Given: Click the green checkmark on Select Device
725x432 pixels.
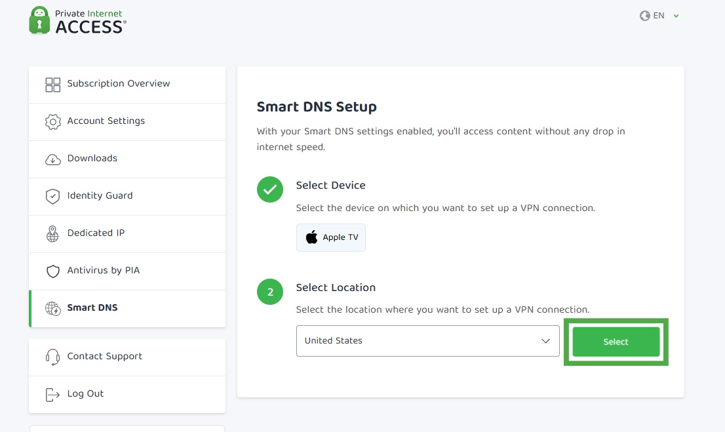Looking at the screenshot, I should click(x=270, y=189).
